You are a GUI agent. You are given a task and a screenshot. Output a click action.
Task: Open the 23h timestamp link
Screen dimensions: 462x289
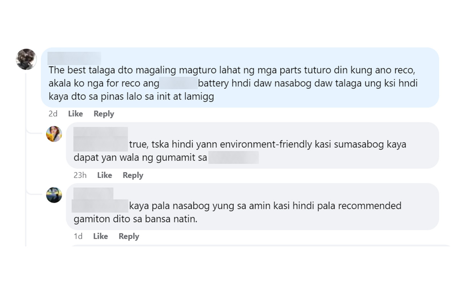click(80, 175)
